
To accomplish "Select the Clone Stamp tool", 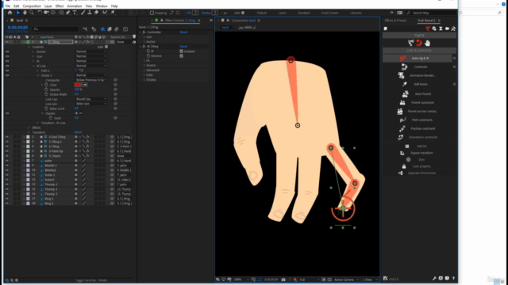I will (90, 13).
